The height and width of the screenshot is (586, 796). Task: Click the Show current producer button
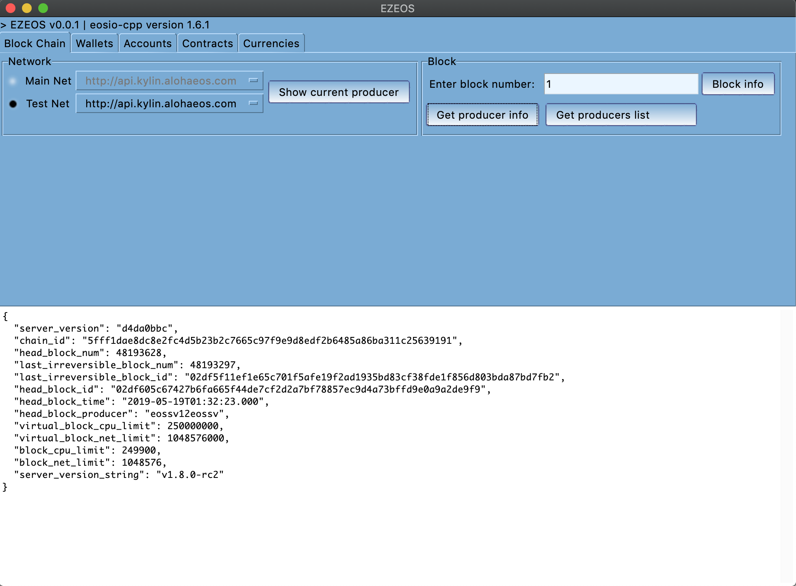click(339, 92)
